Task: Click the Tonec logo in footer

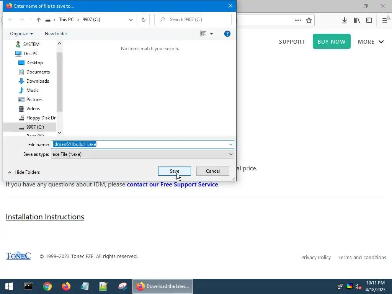Action: click(x=18, y=255)
